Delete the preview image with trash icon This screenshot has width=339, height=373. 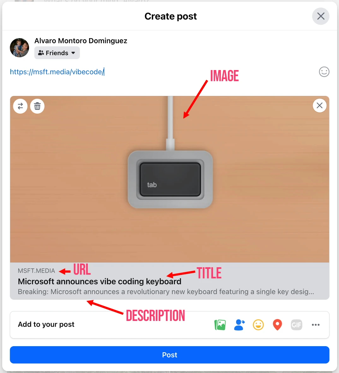[37, 106]
